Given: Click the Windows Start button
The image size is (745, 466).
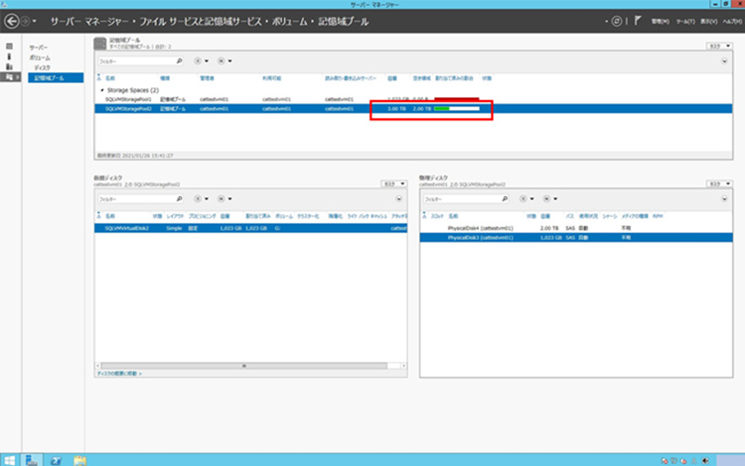Looking at the screenshot, I should (x=9, y=459).
